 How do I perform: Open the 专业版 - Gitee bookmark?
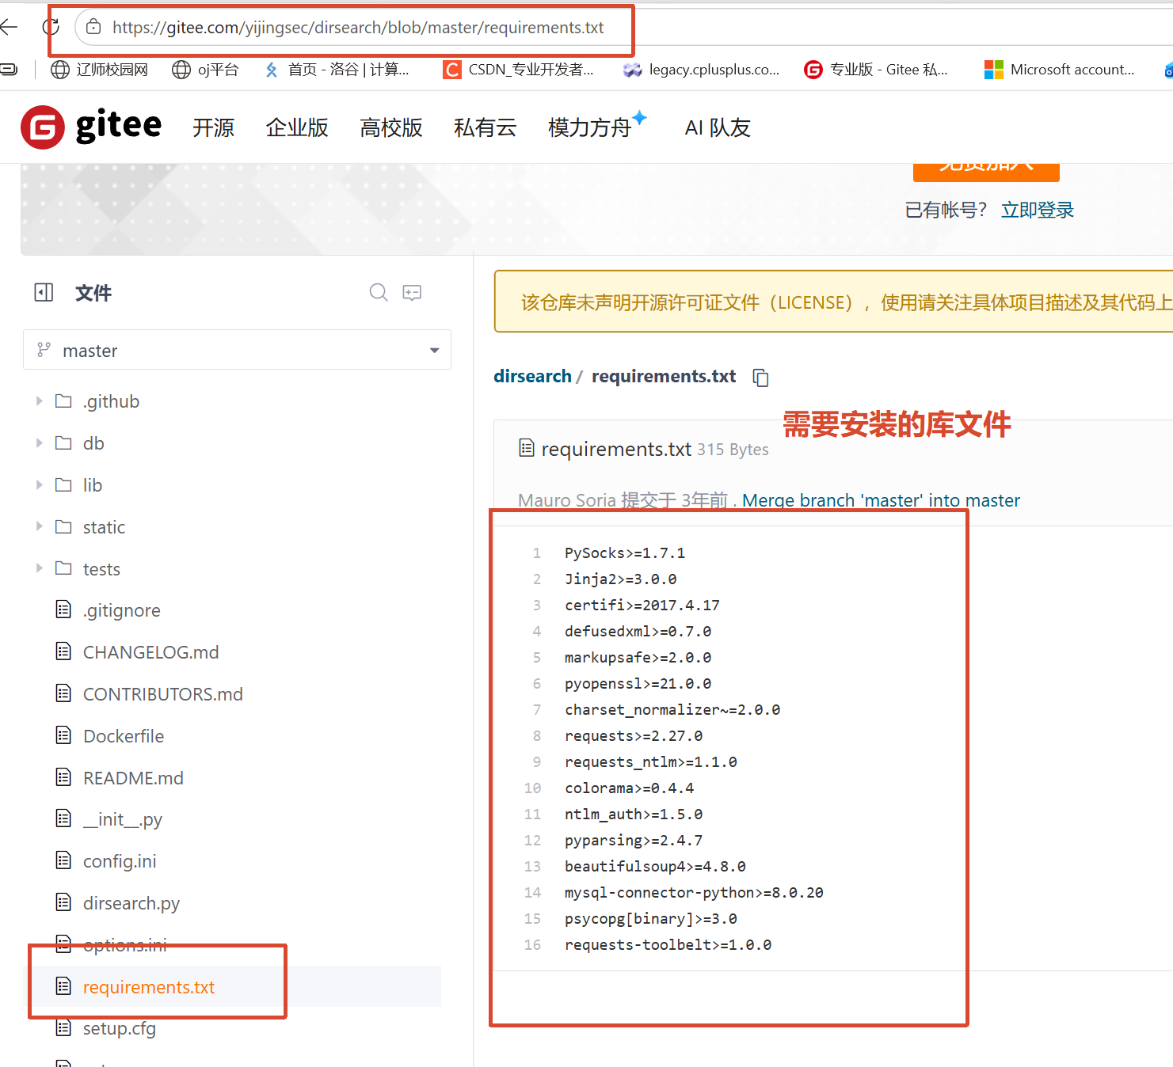pyautogui.click(x=875, y=70)
